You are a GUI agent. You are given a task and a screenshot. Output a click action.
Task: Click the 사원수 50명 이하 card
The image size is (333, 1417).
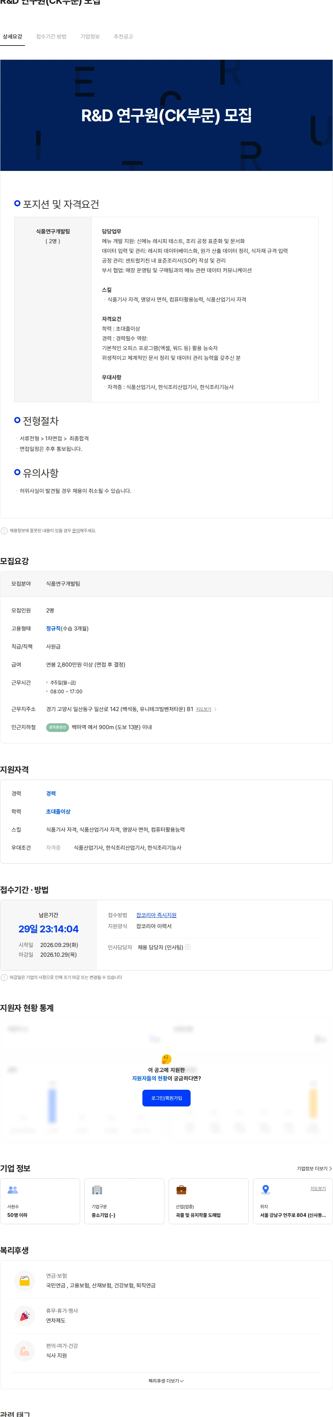point(40,1201)
